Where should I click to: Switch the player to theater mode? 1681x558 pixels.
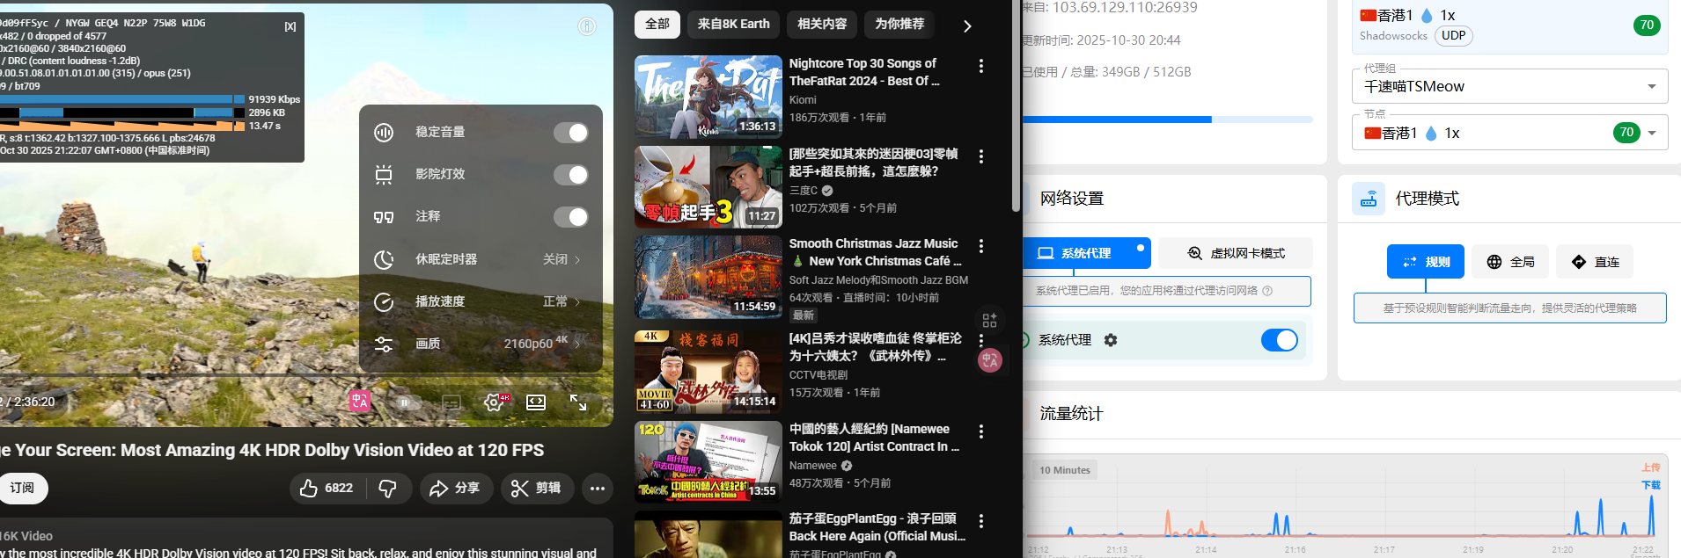(536, 402)
